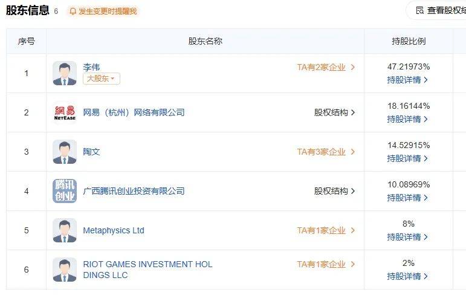Click 陶文's avatar icon
466x301 pixels.
tap(65, 152)
